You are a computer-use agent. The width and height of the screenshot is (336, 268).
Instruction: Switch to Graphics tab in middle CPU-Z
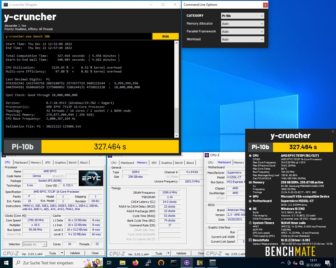coord(166,163)
